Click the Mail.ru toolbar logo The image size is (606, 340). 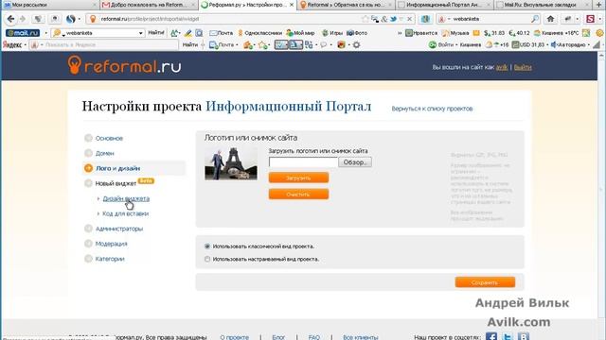click(x=23, y=33)
